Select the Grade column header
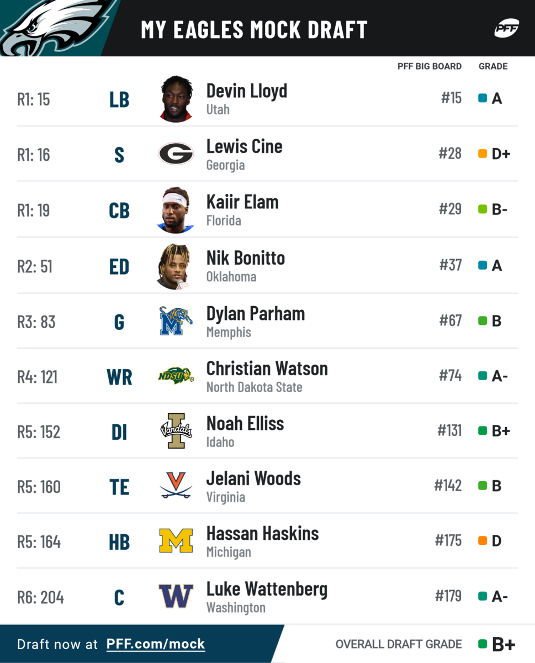Screen dimensions: 535x663 [x=493, y=66]
